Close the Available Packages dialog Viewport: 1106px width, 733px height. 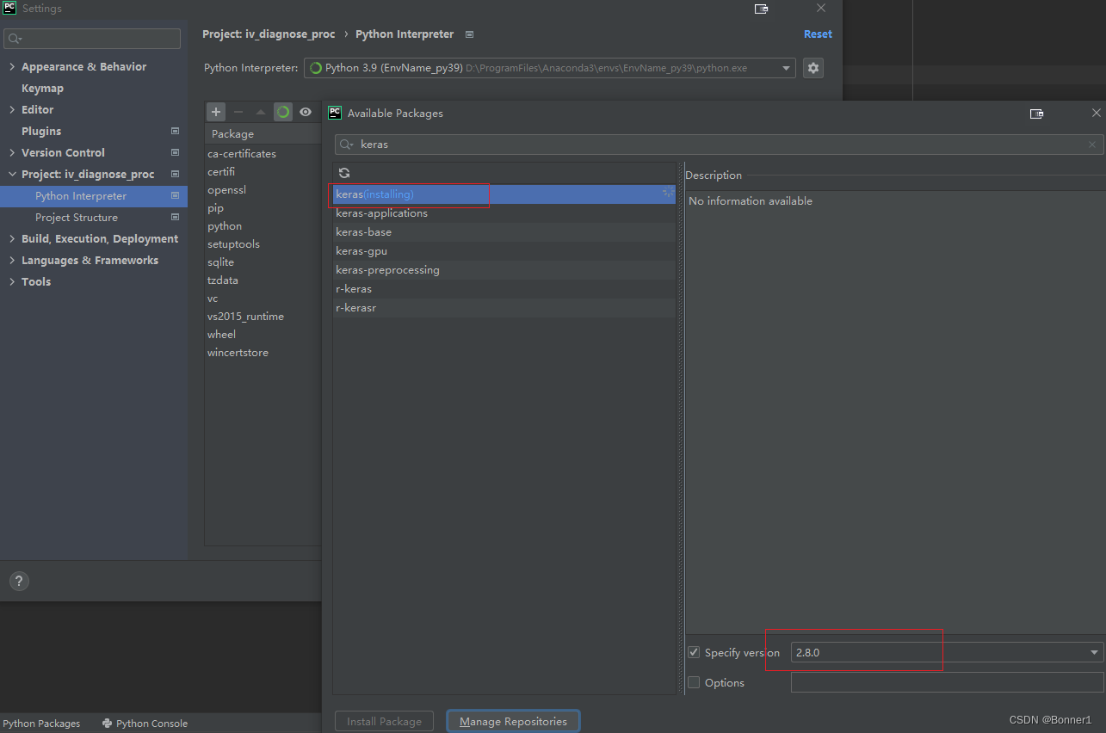[x=1096, y=113]
